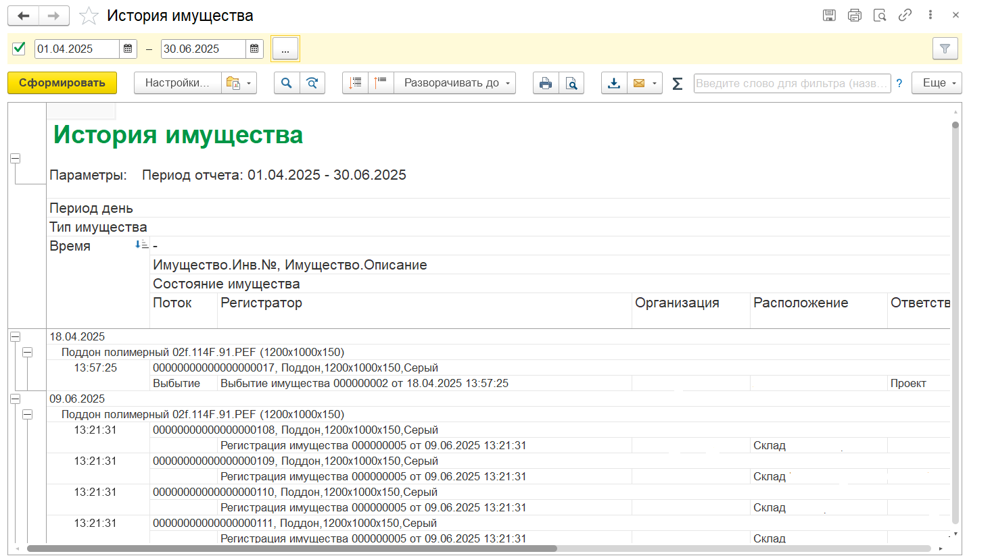The image size is (992, 560).
Task: Click the filter word search field
Action: 791,83
